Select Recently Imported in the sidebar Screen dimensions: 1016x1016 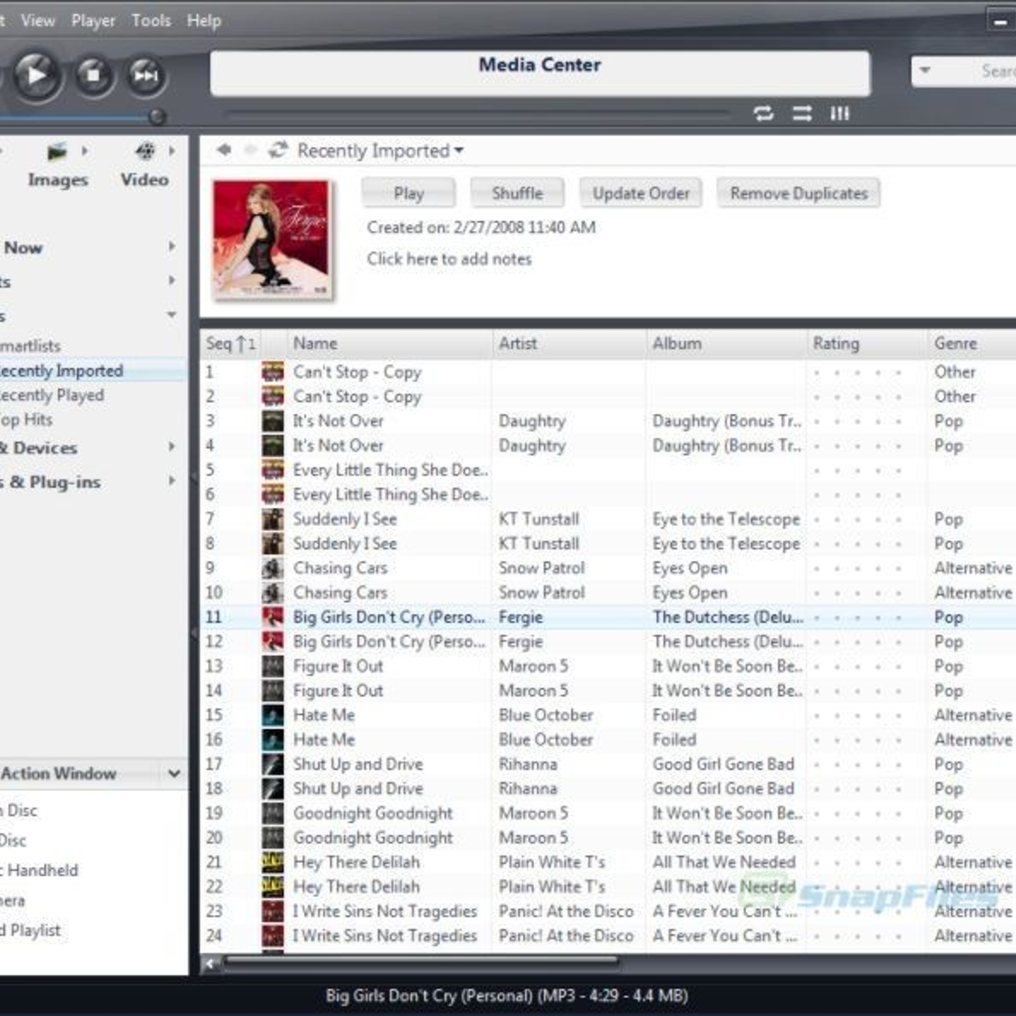62,371
